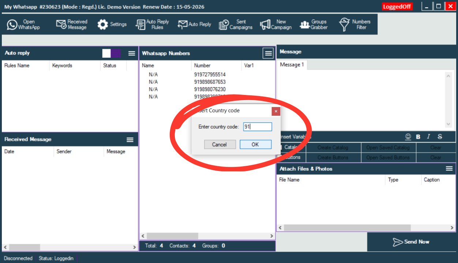Click the Groups count label
Image resolution: width=458 pixels, height=263 pixels.
[x=214, y=246]
